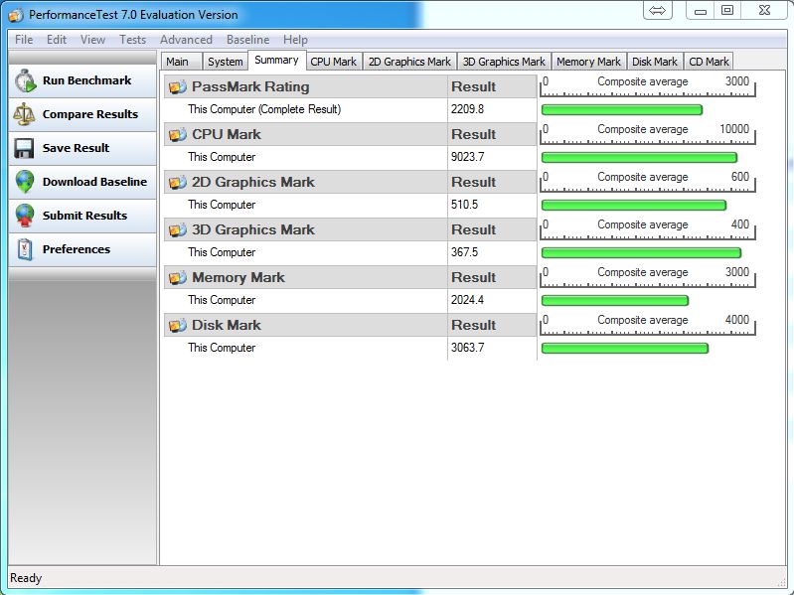Viewport: 794px width, 595px height.
Task: Switch to the CPU Mark tab
Action: [x=333, y=62]
